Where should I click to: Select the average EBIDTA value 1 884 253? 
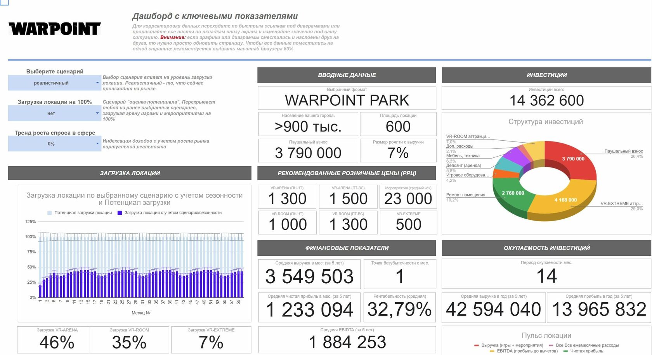347,342
